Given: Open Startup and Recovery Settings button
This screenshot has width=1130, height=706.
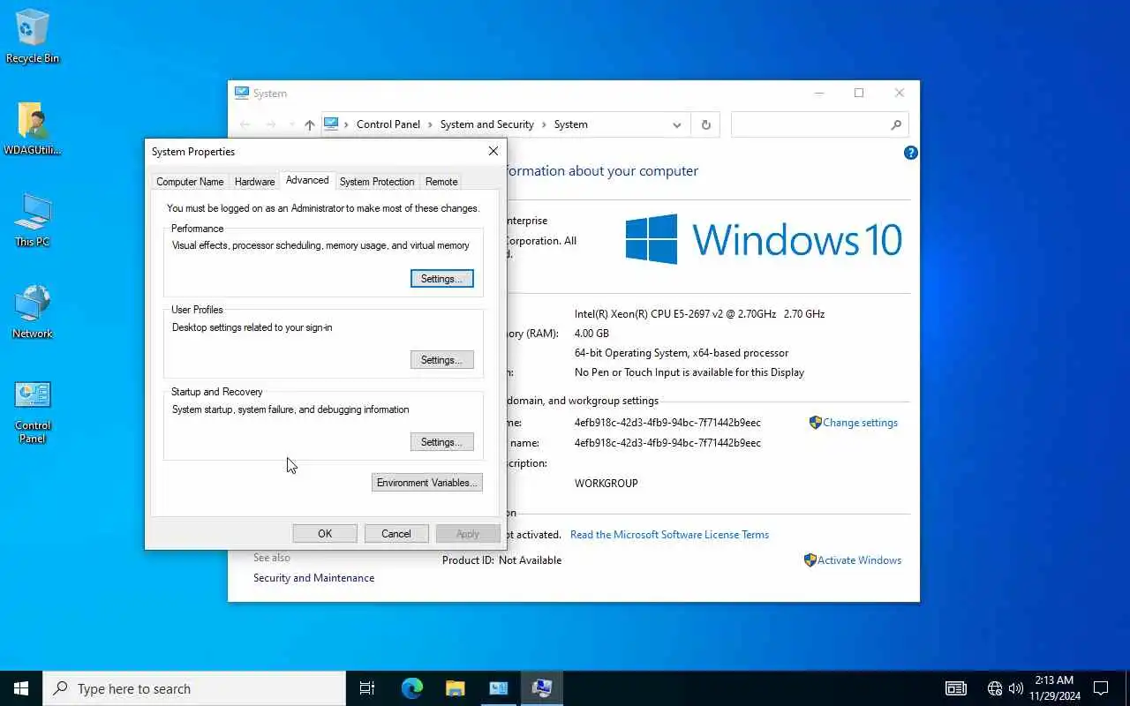Looking at the screenshot, I should click(x=441, y=442).
